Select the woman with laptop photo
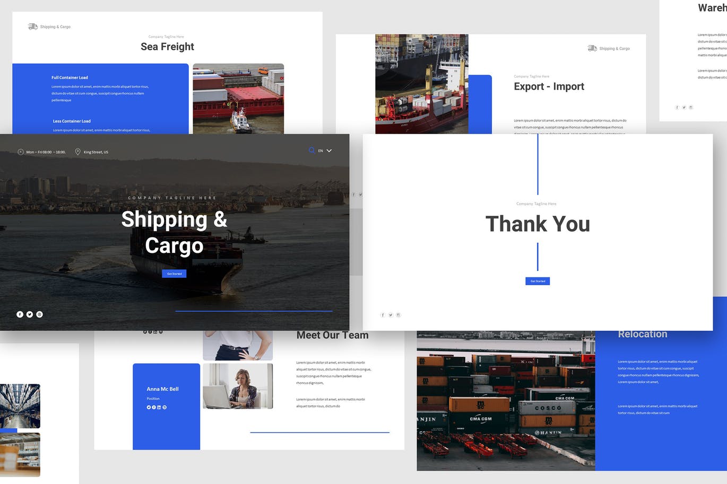Viewport: 727px width, 484px height. pos(238,386)
